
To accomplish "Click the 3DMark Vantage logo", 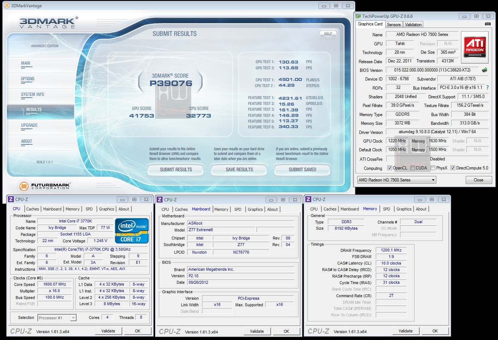I will [48, 23].
